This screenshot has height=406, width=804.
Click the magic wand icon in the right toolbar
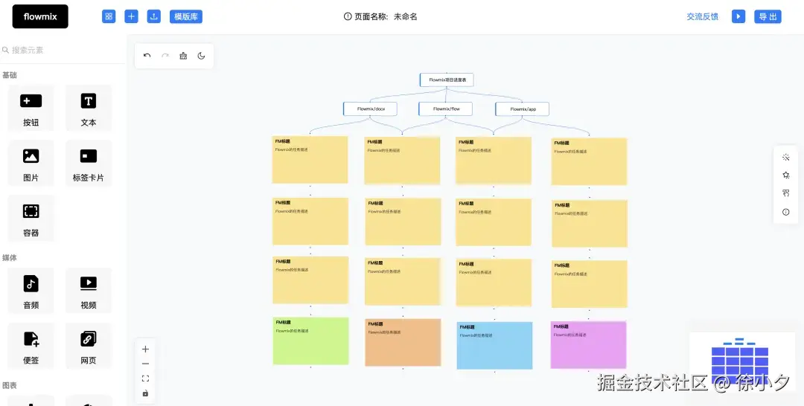pyautogui.click(x=785, y=157)
